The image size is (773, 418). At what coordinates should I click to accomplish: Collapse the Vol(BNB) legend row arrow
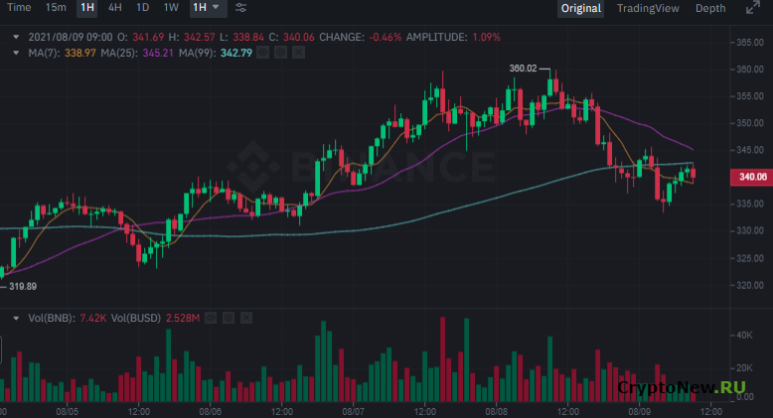[x=16, y=319]
